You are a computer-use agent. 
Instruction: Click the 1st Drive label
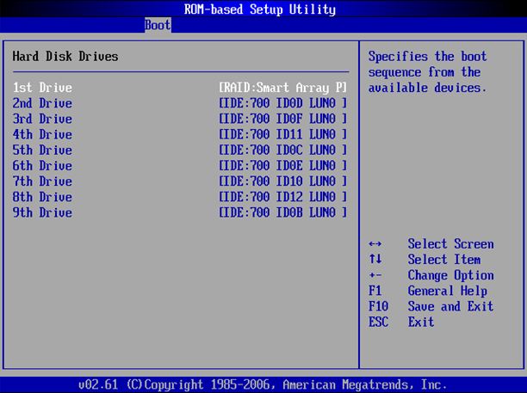point(42,88)
